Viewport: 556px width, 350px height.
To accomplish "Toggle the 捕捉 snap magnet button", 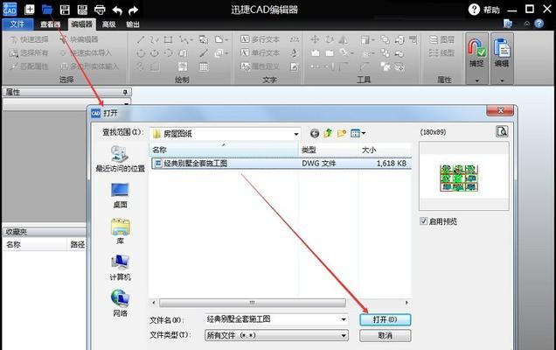I will click(476, 53).
